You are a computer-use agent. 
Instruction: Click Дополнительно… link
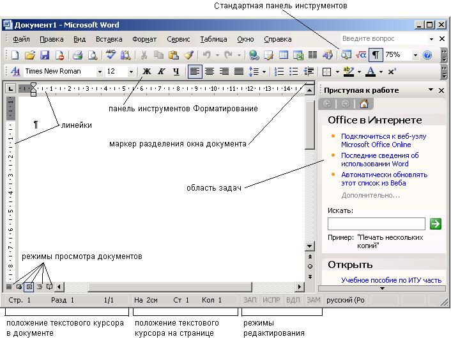coord(371,196)
